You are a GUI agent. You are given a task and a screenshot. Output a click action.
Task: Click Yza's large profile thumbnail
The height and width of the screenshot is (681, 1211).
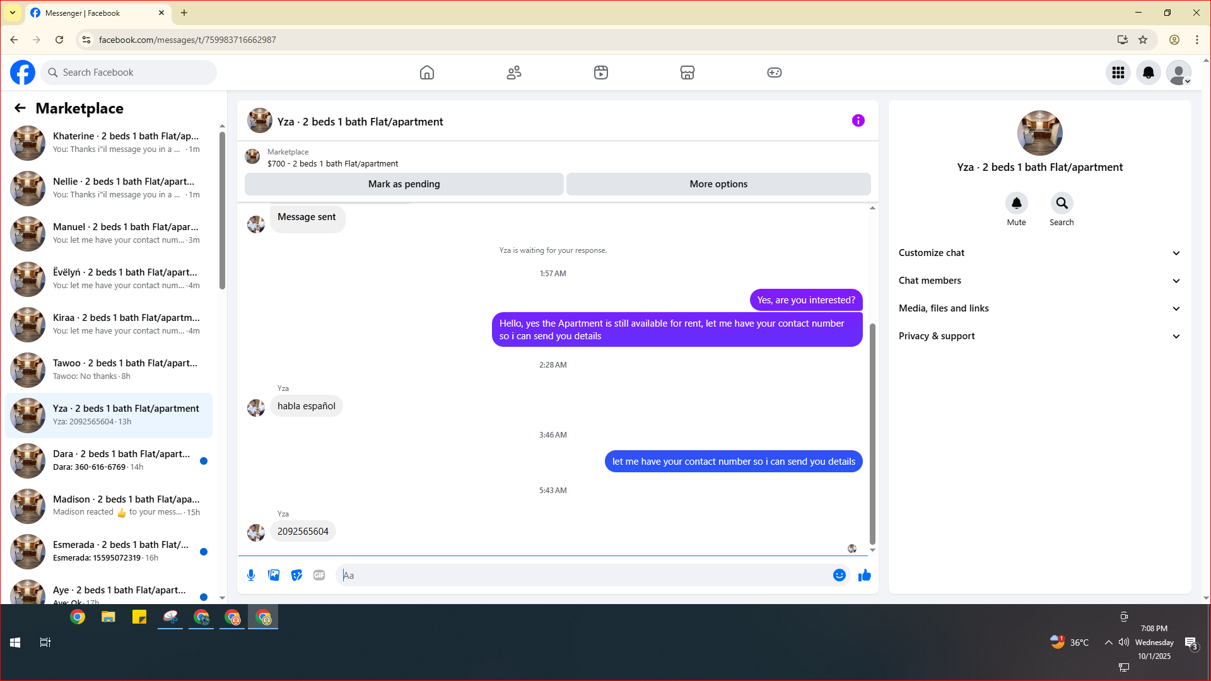1039,133
